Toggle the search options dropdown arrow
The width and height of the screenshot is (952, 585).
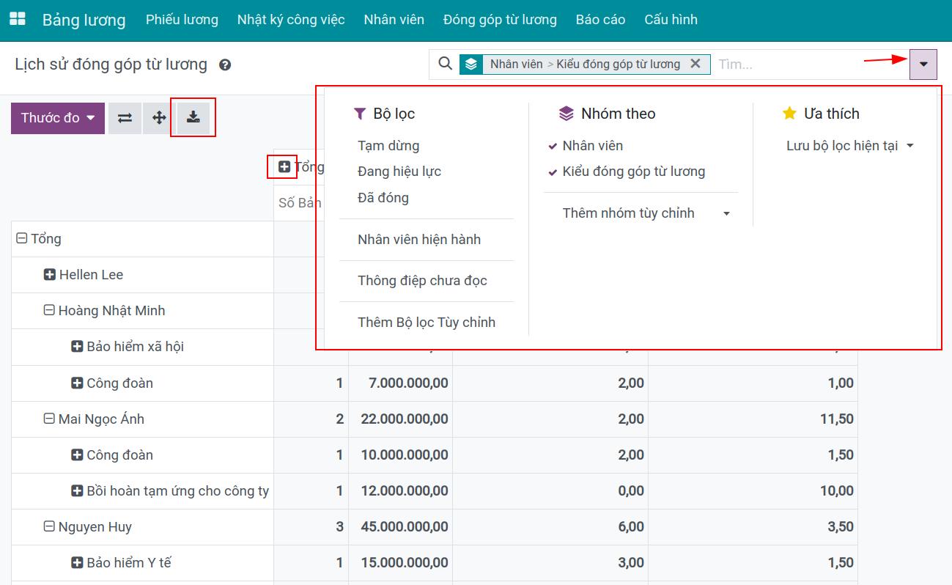pos(923,65)
